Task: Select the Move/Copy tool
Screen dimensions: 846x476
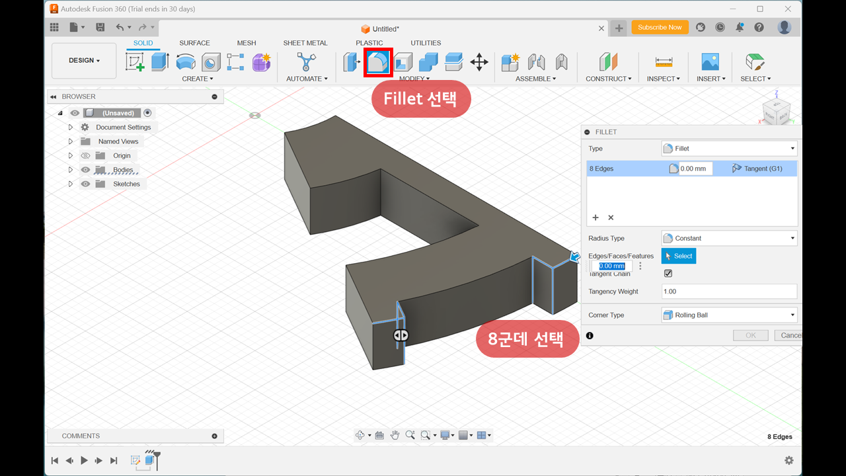Action: 479,62
